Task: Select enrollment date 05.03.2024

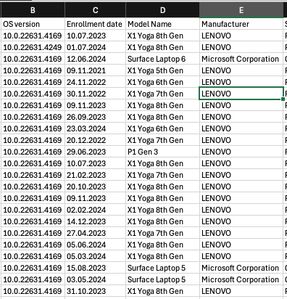Action: (x=96, y=256)
